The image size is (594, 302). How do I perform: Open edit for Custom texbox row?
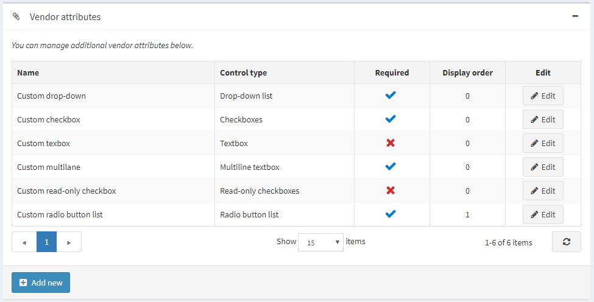543,144
